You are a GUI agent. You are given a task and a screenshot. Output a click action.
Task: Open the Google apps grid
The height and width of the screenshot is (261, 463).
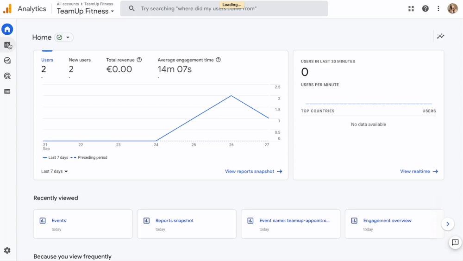tap(411, 9)
